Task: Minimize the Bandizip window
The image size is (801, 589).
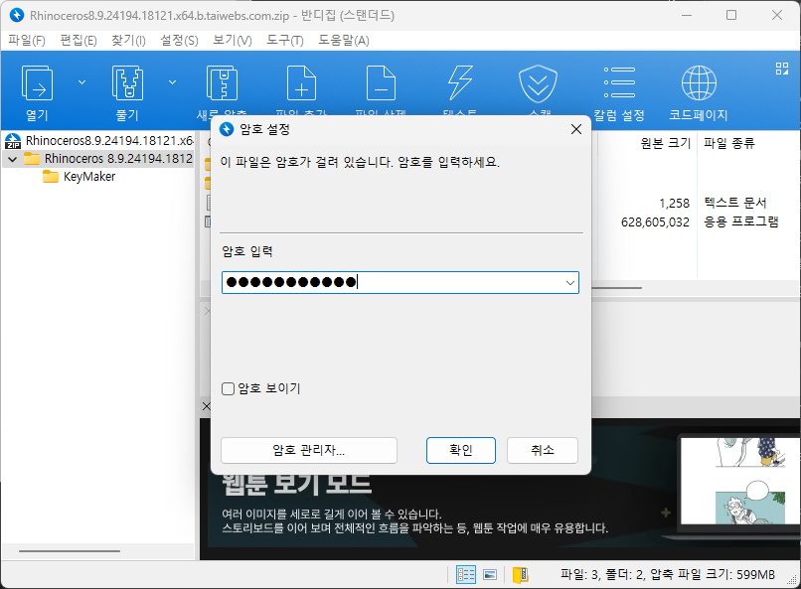Action: (686, 15)
